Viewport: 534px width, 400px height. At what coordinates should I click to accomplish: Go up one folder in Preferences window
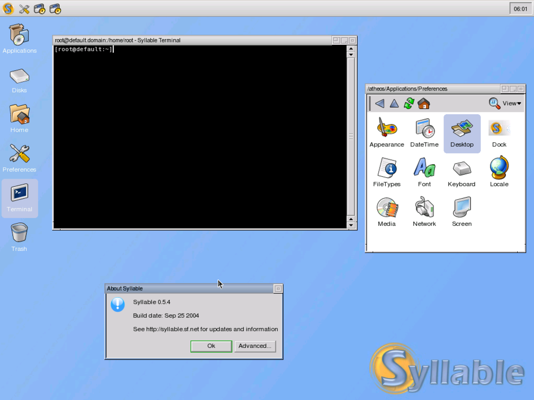[x=394, y=104]
